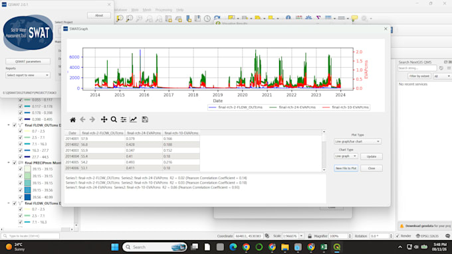Save the graph figure with the disk icon

pos(145,119)
